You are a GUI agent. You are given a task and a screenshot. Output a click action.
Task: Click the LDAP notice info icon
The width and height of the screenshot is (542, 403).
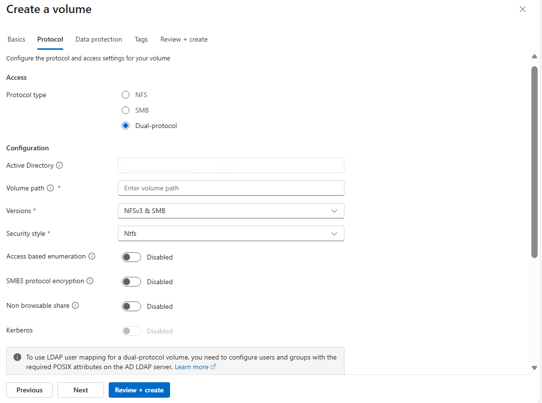pos(17,357)
